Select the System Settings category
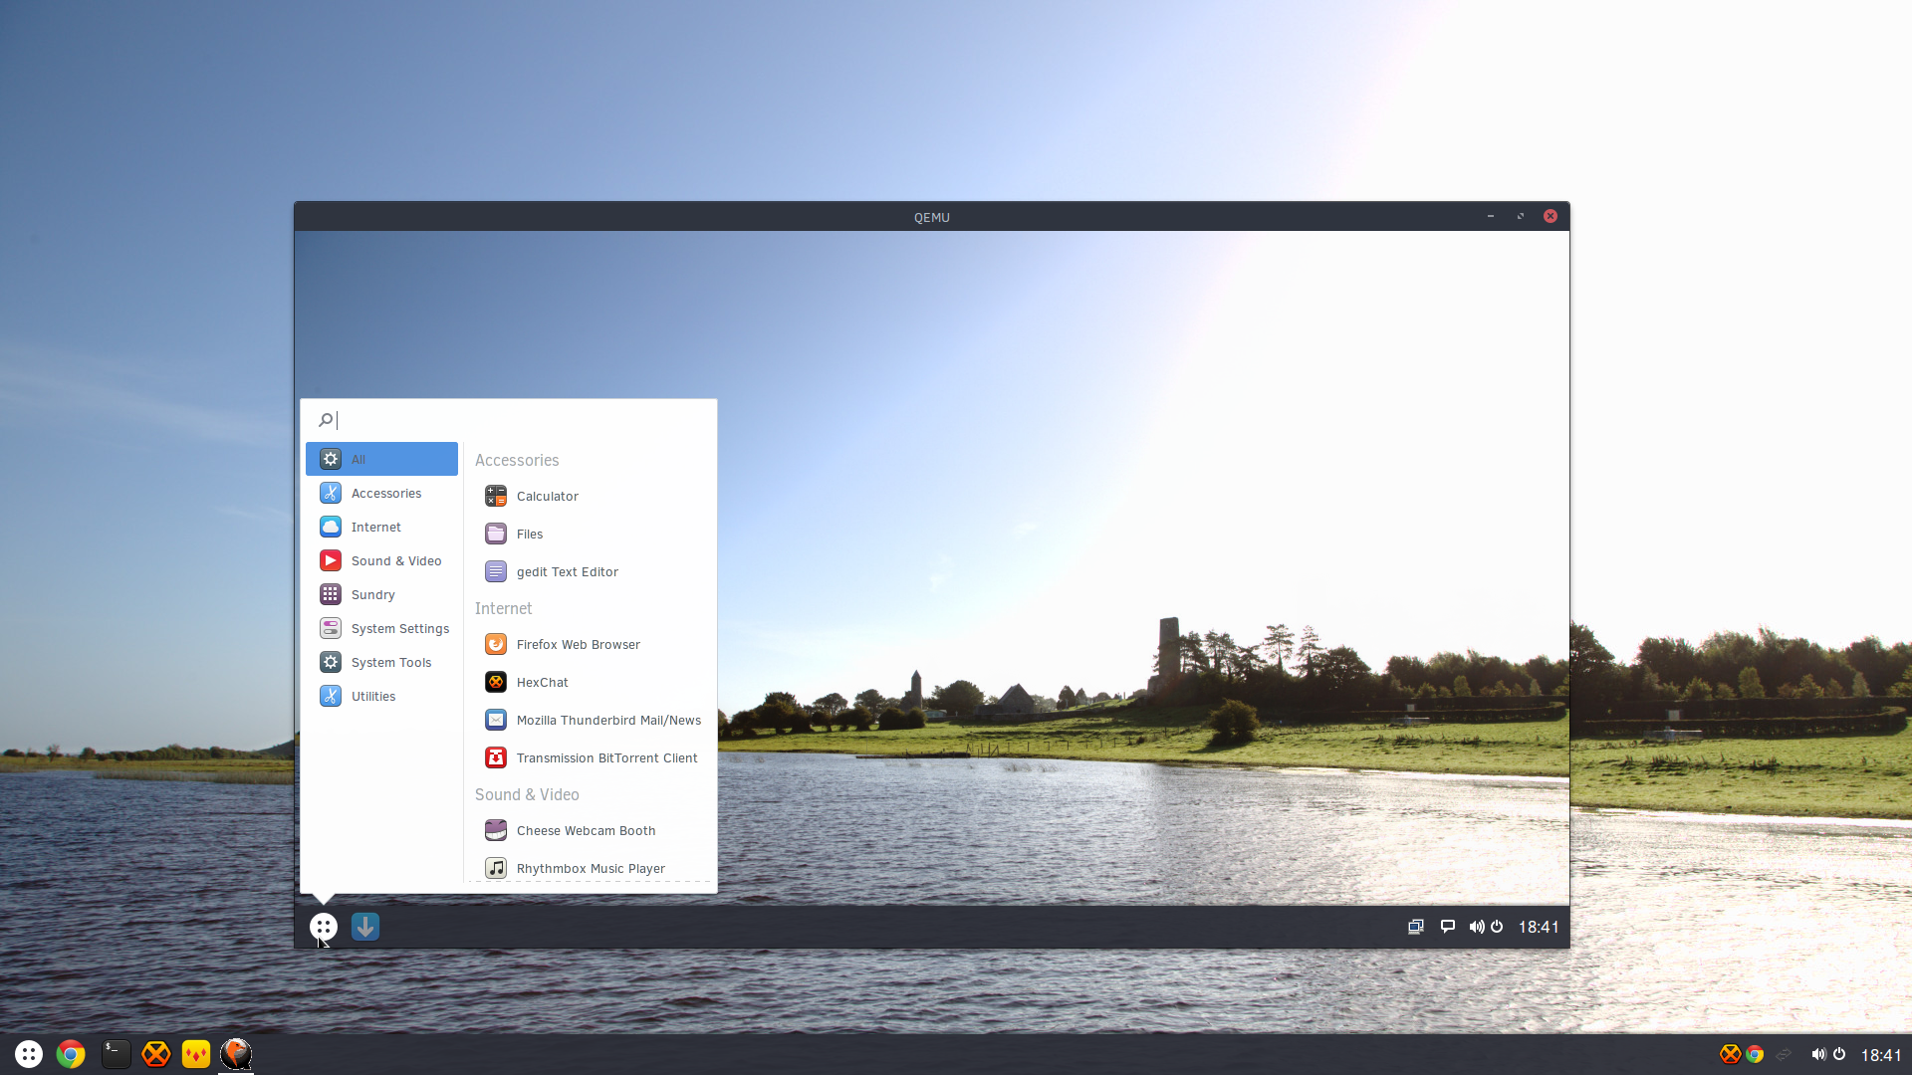Image resolution: width=1912 pixels, height=1075 pixels. pos(381,628)
